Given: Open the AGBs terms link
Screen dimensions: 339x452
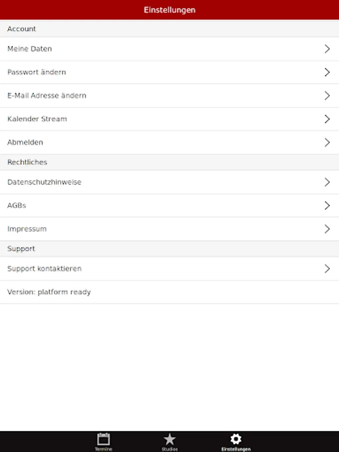Looking at the screenshot, I should pos(17,205).
